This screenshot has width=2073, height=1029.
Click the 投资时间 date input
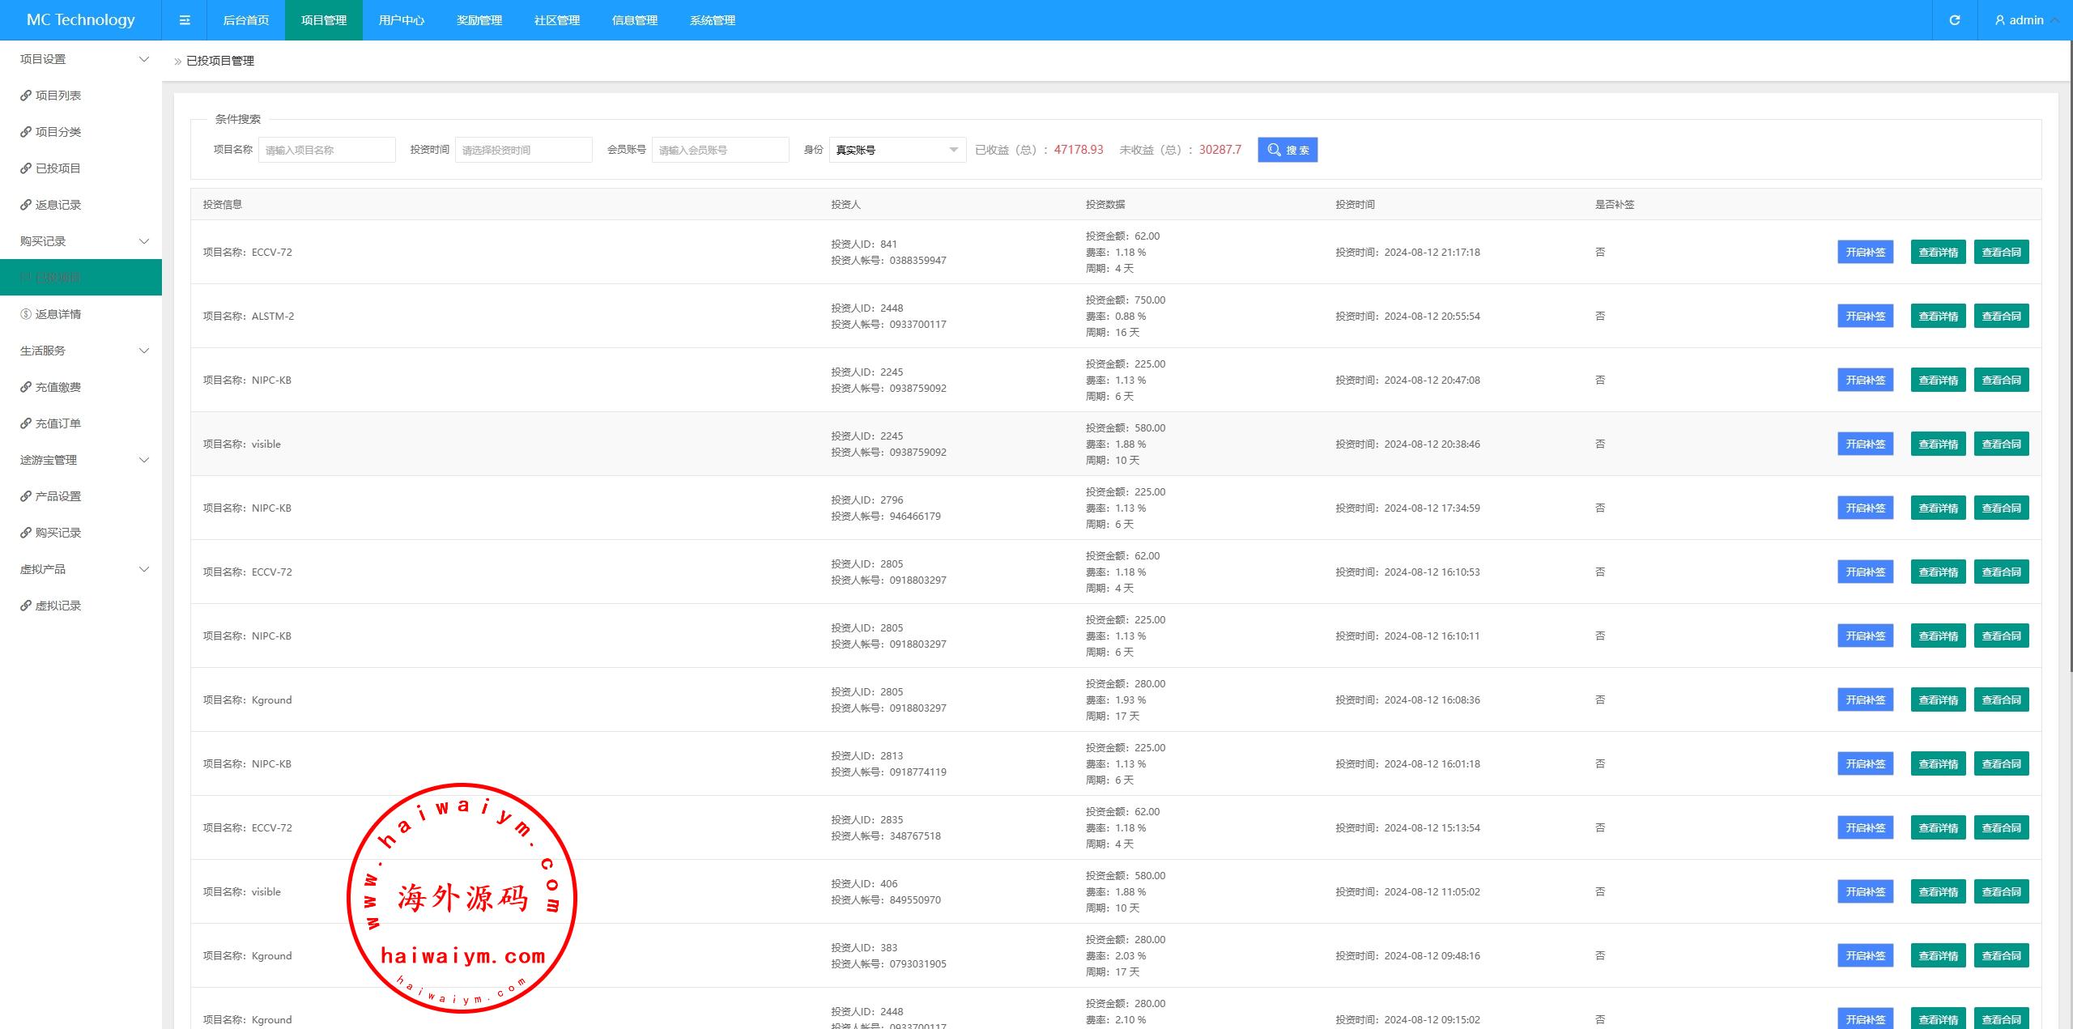click(x=523, y=150)
